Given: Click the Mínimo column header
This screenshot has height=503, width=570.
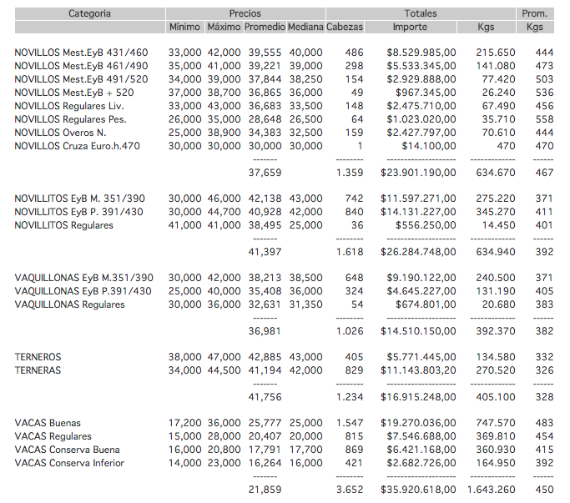Looking at the screenshot, I should [184, 27].
